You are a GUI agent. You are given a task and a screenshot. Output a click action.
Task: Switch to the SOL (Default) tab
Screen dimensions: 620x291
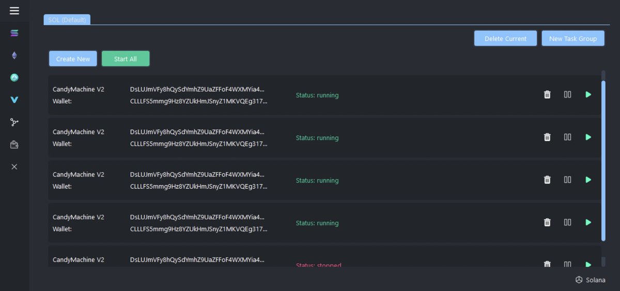(67, 20)
